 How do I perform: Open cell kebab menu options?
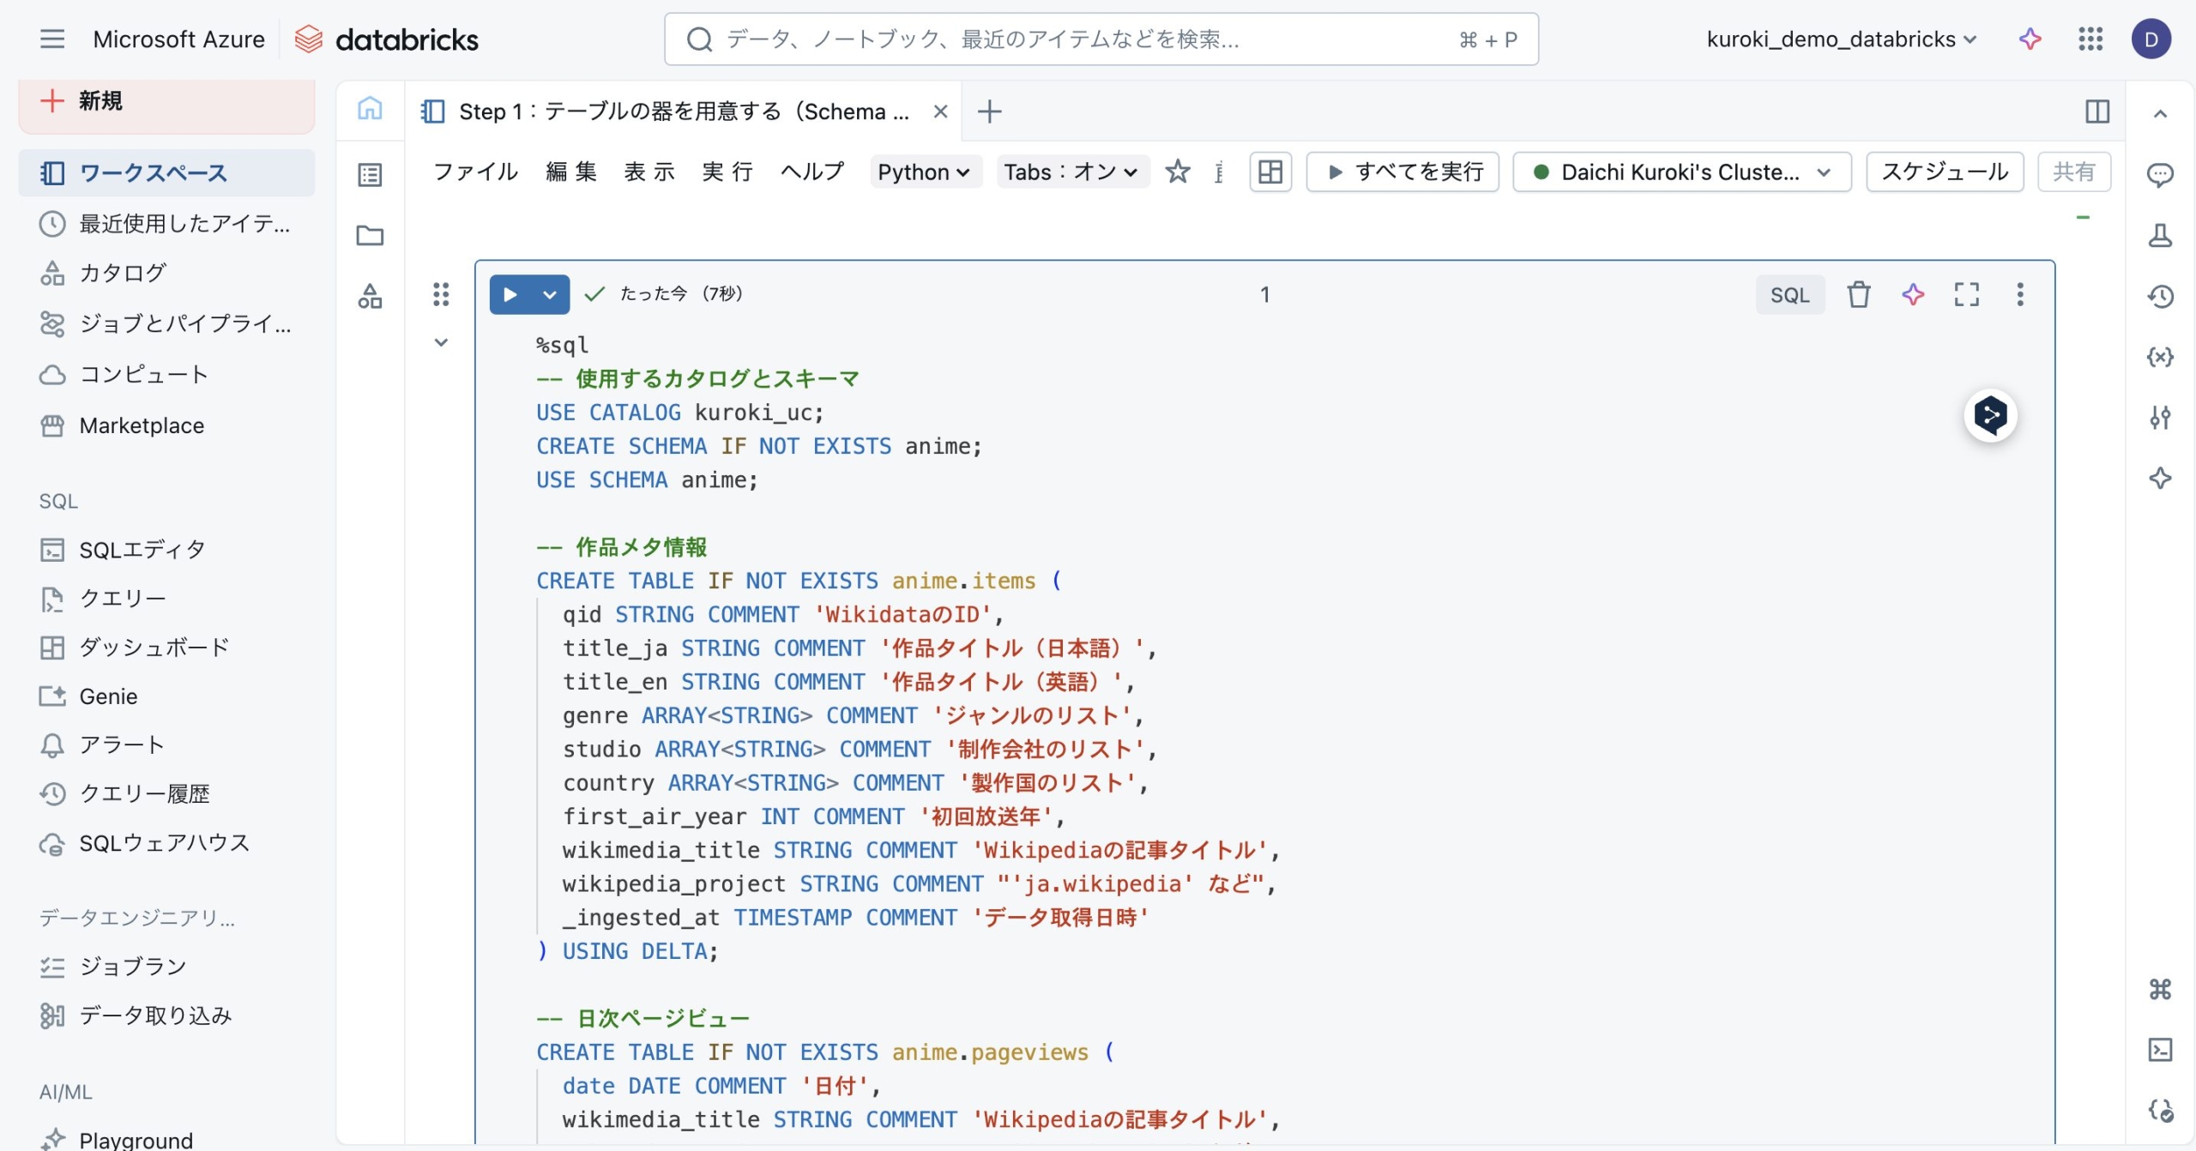pos(2020,295)
